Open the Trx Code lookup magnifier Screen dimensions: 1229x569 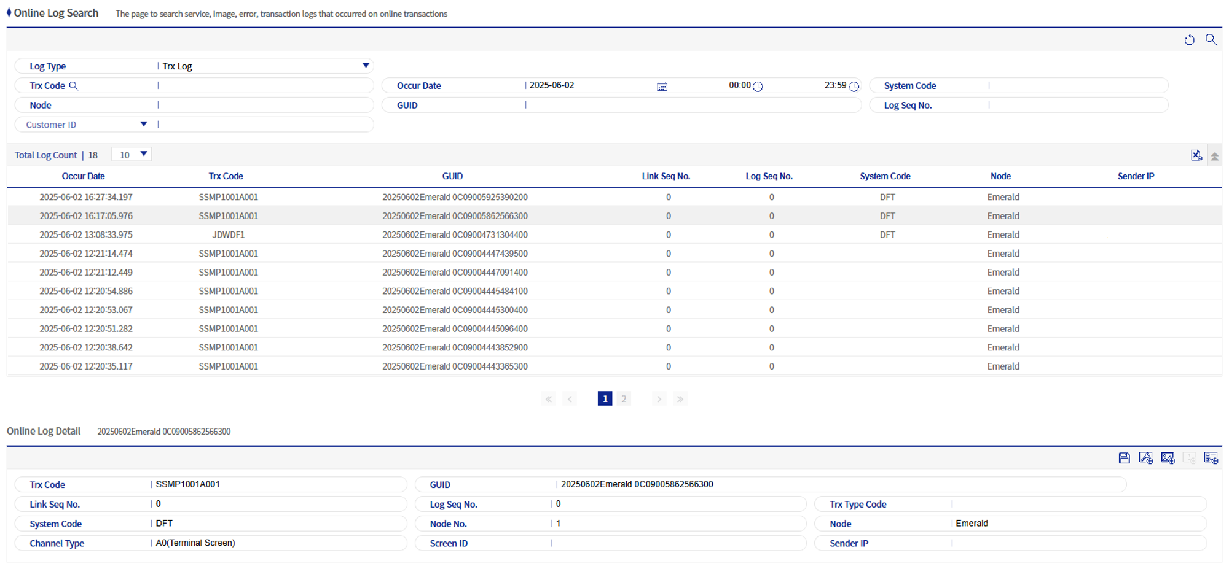[x=74, y=86]
